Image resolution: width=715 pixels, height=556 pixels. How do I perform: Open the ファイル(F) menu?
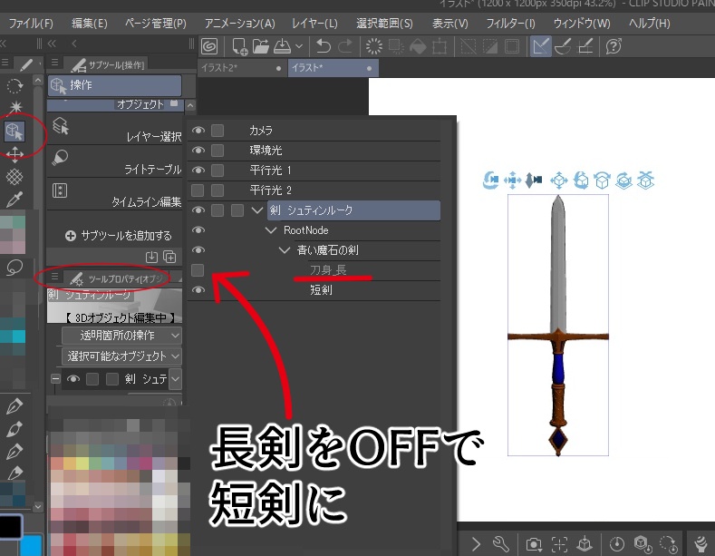coord(31,23)
